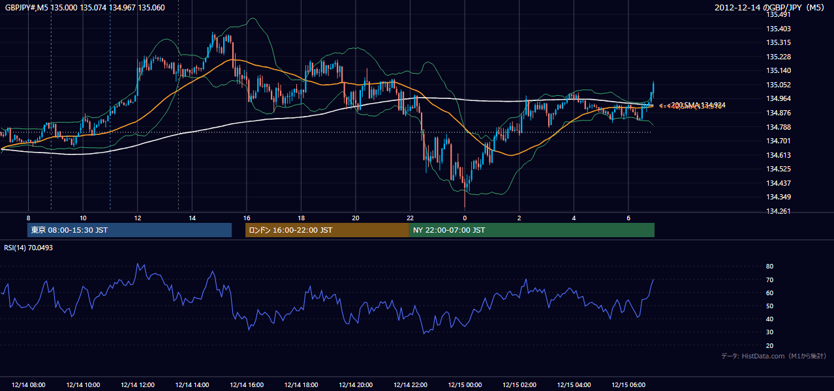Click the RSI(14) 70.0493 indicator label

(x=28, y=248)
